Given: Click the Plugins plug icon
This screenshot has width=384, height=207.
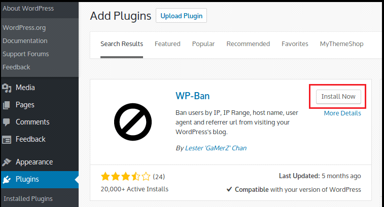Looking at the screenshot, I should pos(7,179).
